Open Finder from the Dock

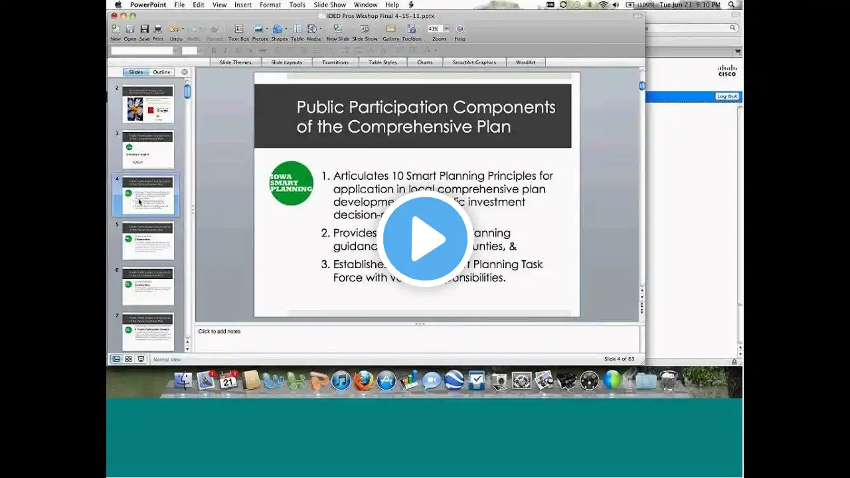point(183,380)
